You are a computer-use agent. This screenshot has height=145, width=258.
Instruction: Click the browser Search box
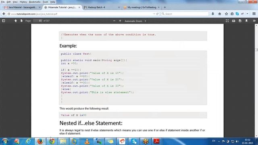185,14
